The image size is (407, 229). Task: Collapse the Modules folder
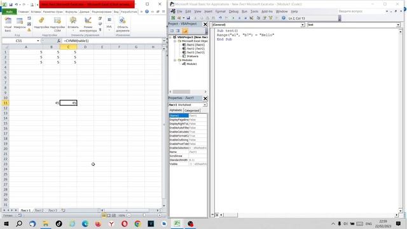coord(175,60)
